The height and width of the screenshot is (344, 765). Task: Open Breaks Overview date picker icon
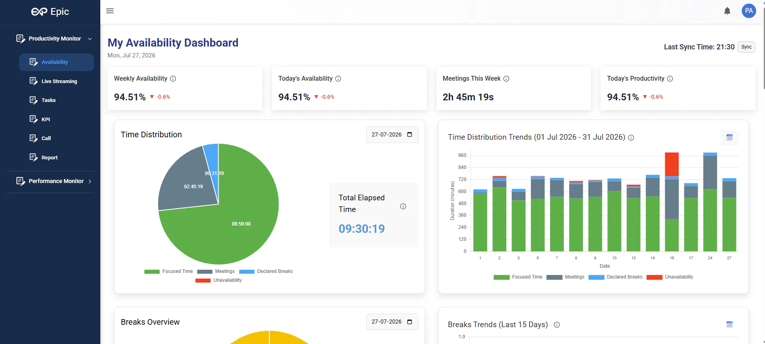(410, 322)
